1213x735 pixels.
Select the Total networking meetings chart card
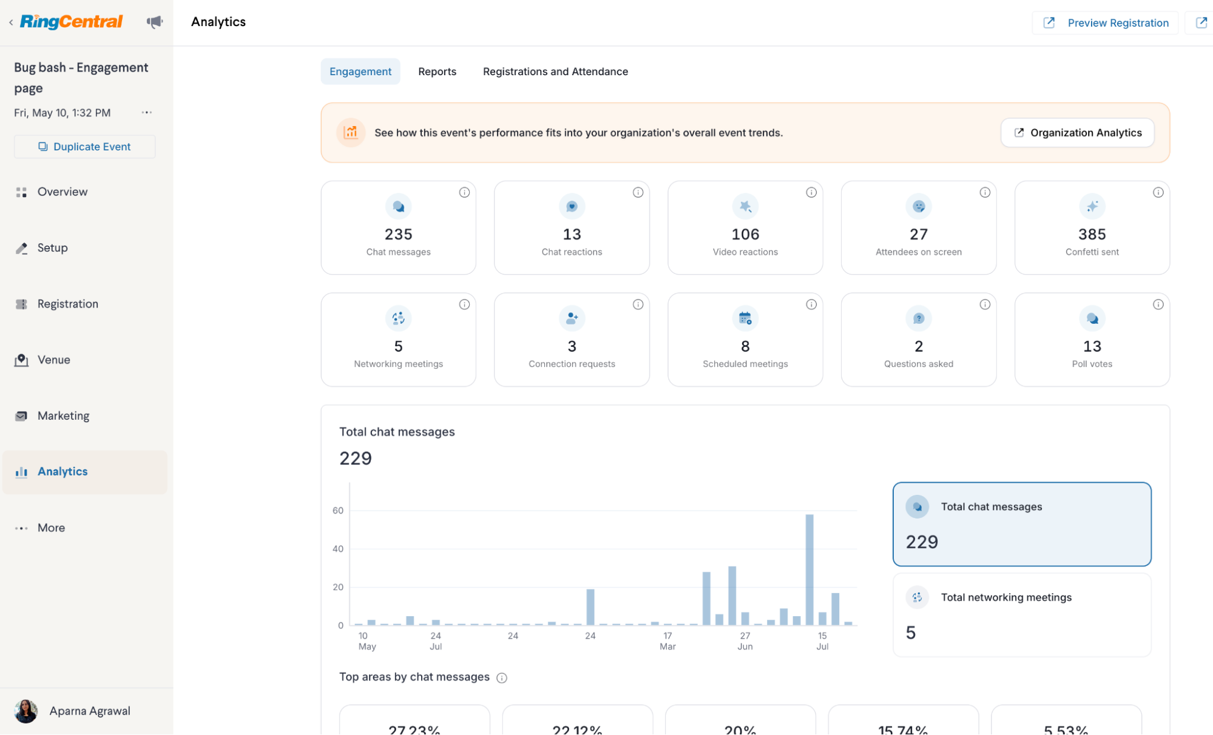tap(1022, 615)
